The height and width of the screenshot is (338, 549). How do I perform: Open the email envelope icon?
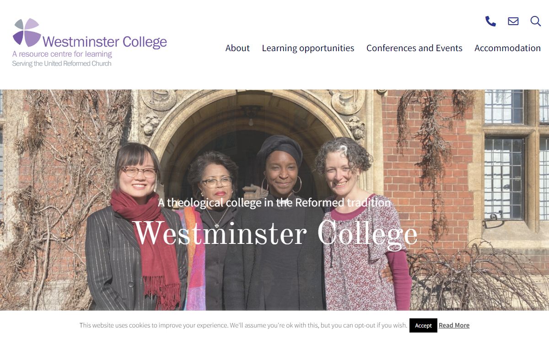point(513,21)
